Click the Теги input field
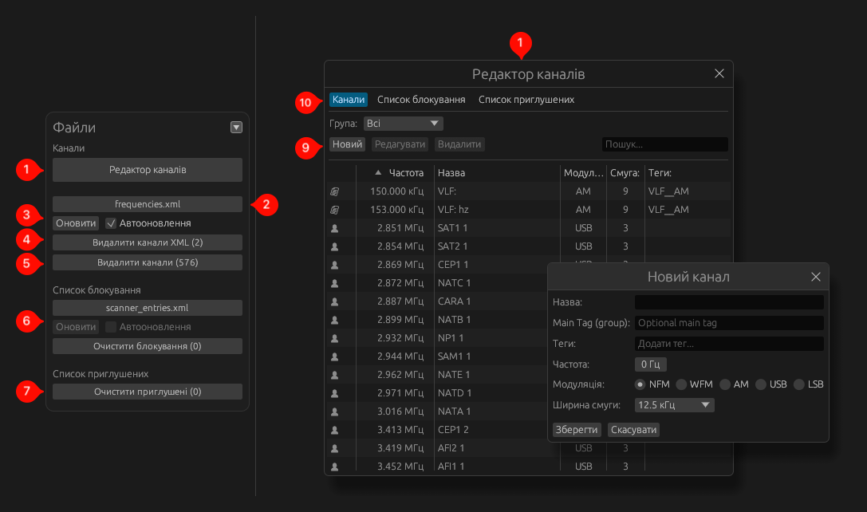 729,344
